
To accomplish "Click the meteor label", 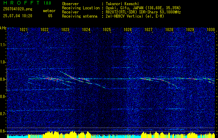I will [x=49, y=11].
